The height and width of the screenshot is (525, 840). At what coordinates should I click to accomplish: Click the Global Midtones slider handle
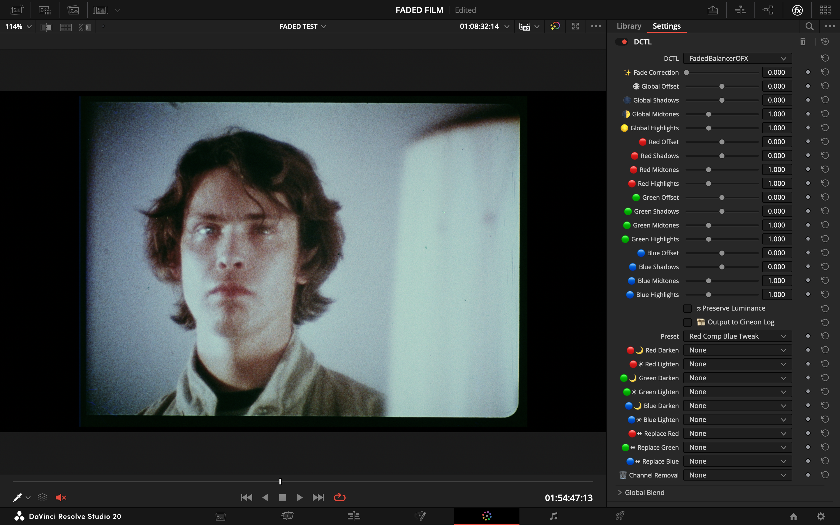click(708, 114)
